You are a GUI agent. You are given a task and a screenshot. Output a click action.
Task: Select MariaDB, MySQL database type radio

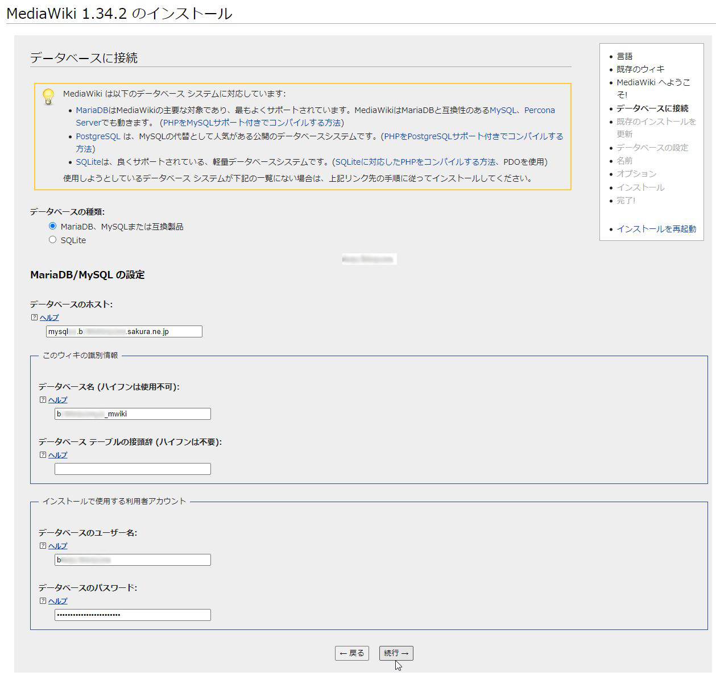53,226
